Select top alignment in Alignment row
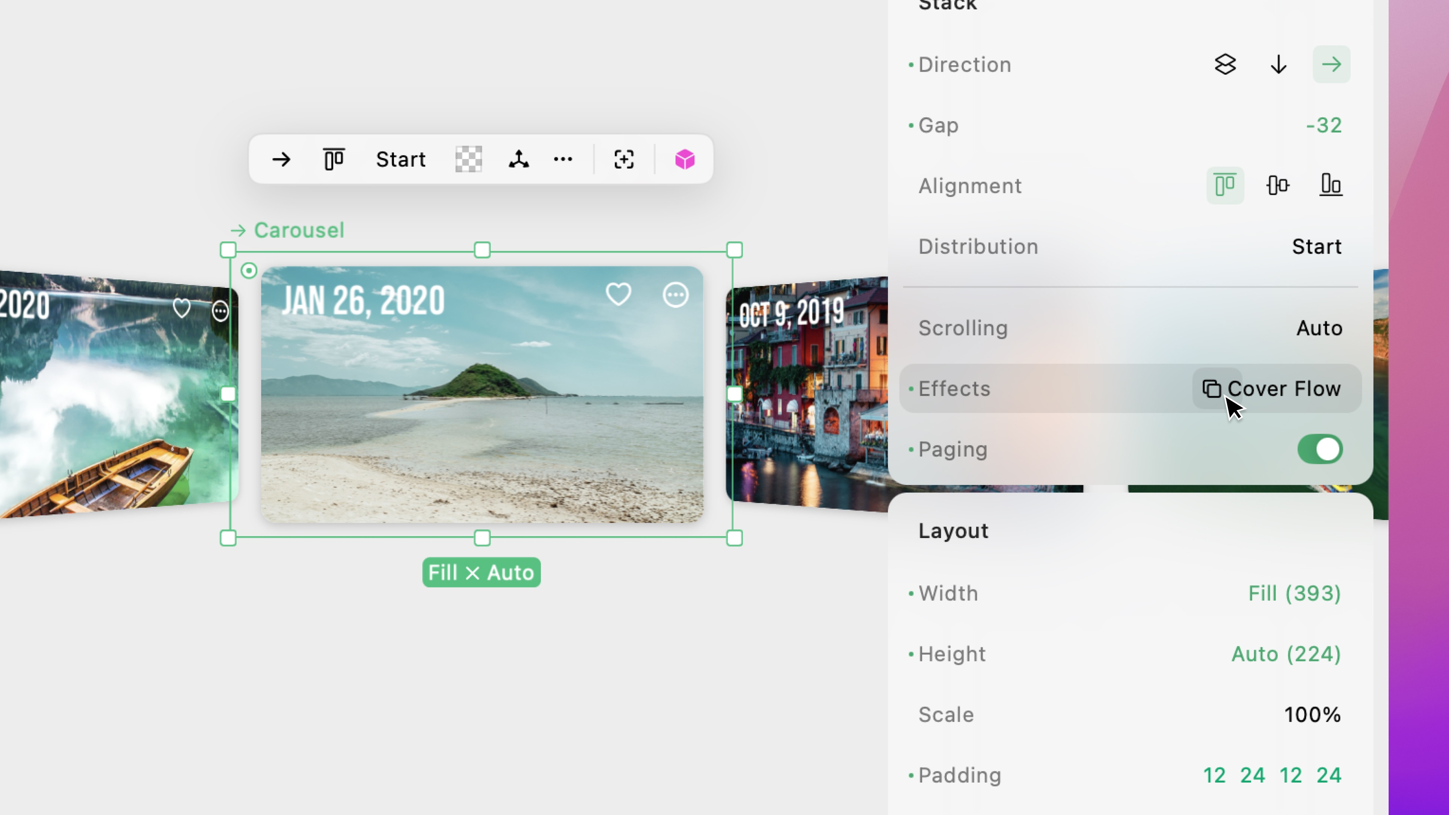The height and width of the screenshot is (815, 1449). pos(1224,185)
